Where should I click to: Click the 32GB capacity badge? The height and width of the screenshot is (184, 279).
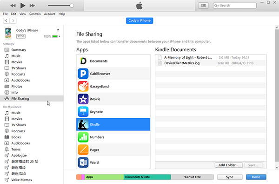21,36
